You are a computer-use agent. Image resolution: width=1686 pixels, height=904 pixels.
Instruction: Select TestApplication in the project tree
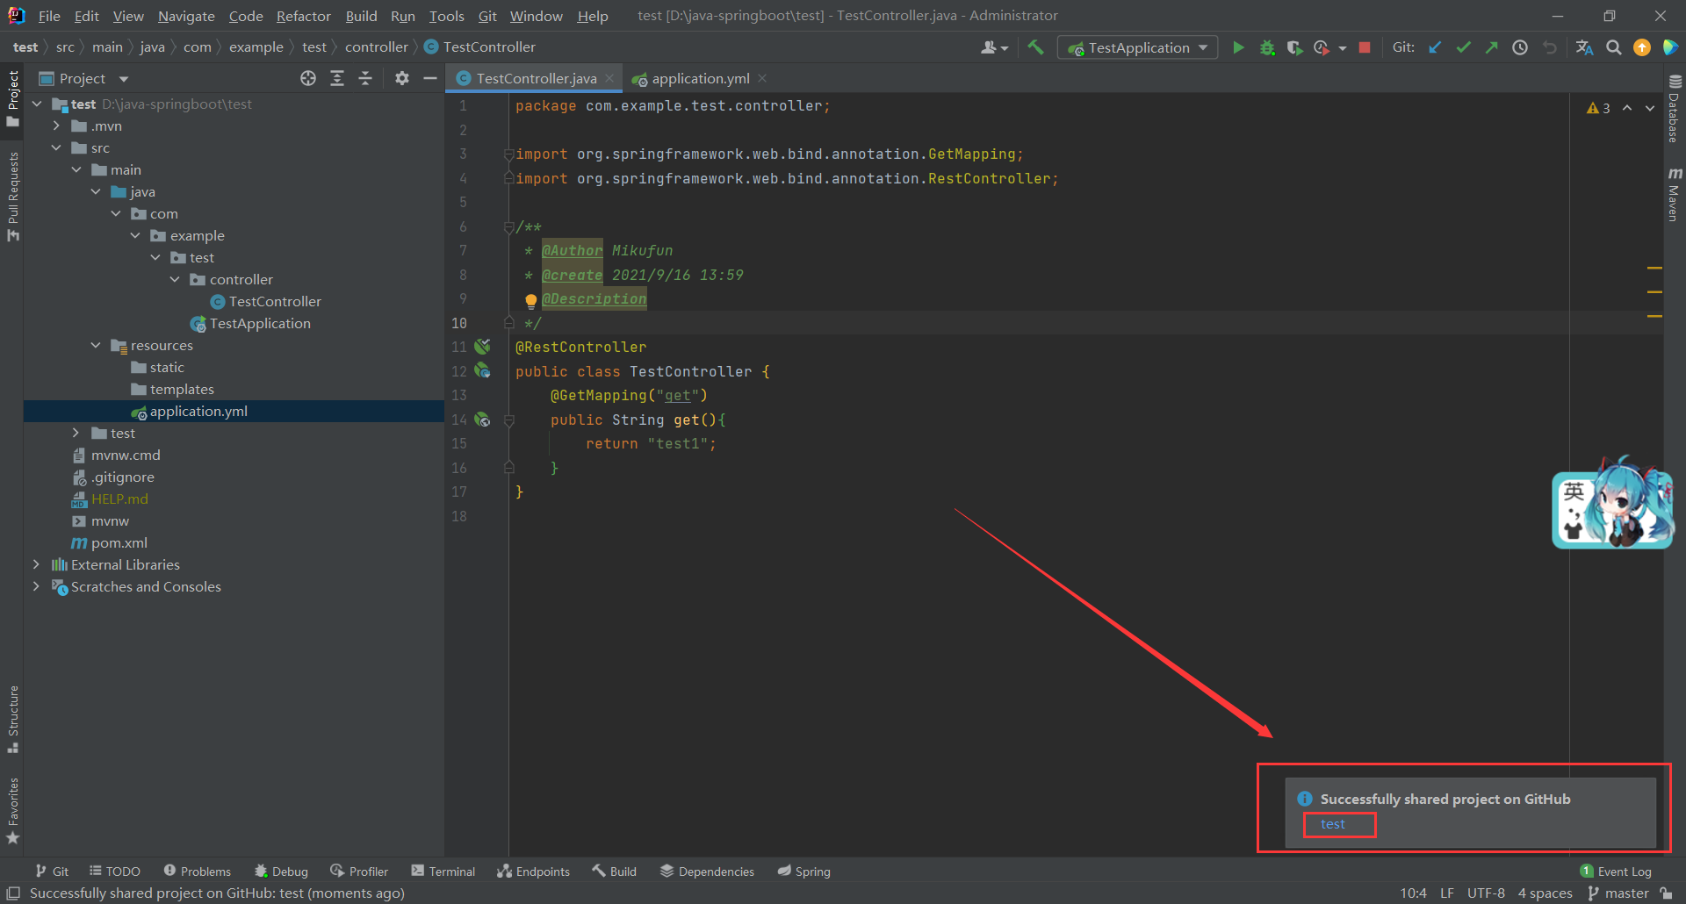pyautogui.click(x=260, y=324)
